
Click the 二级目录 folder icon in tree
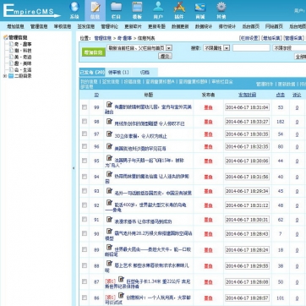(11, 76)
